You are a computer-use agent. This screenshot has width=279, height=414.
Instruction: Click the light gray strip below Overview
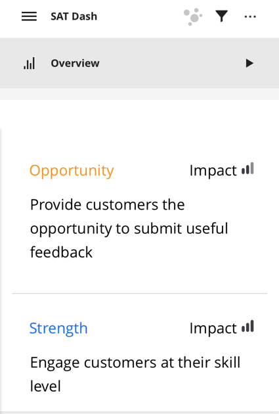tap(139, 94)
